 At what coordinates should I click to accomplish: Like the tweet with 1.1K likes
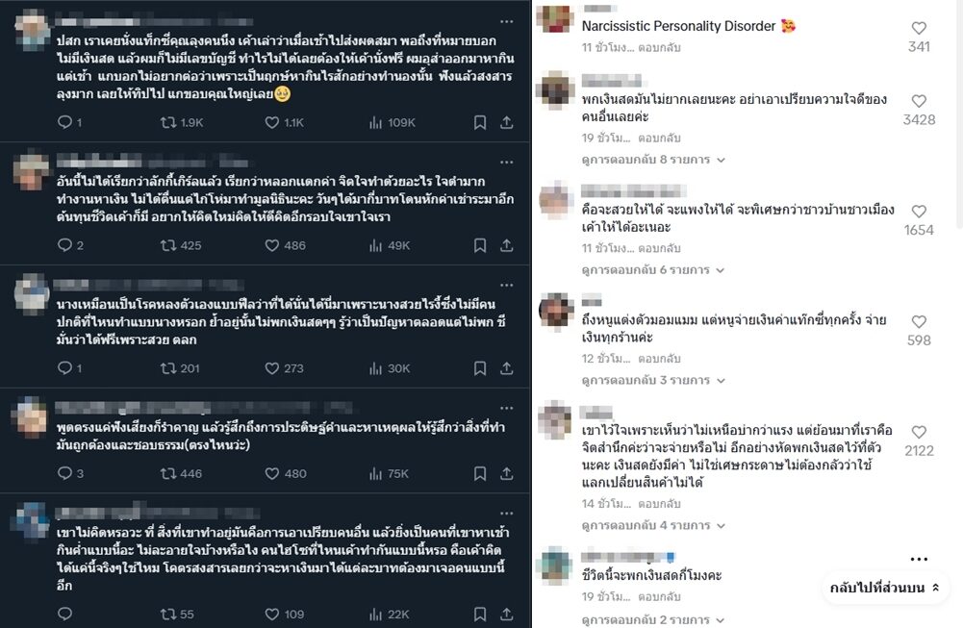272,122
